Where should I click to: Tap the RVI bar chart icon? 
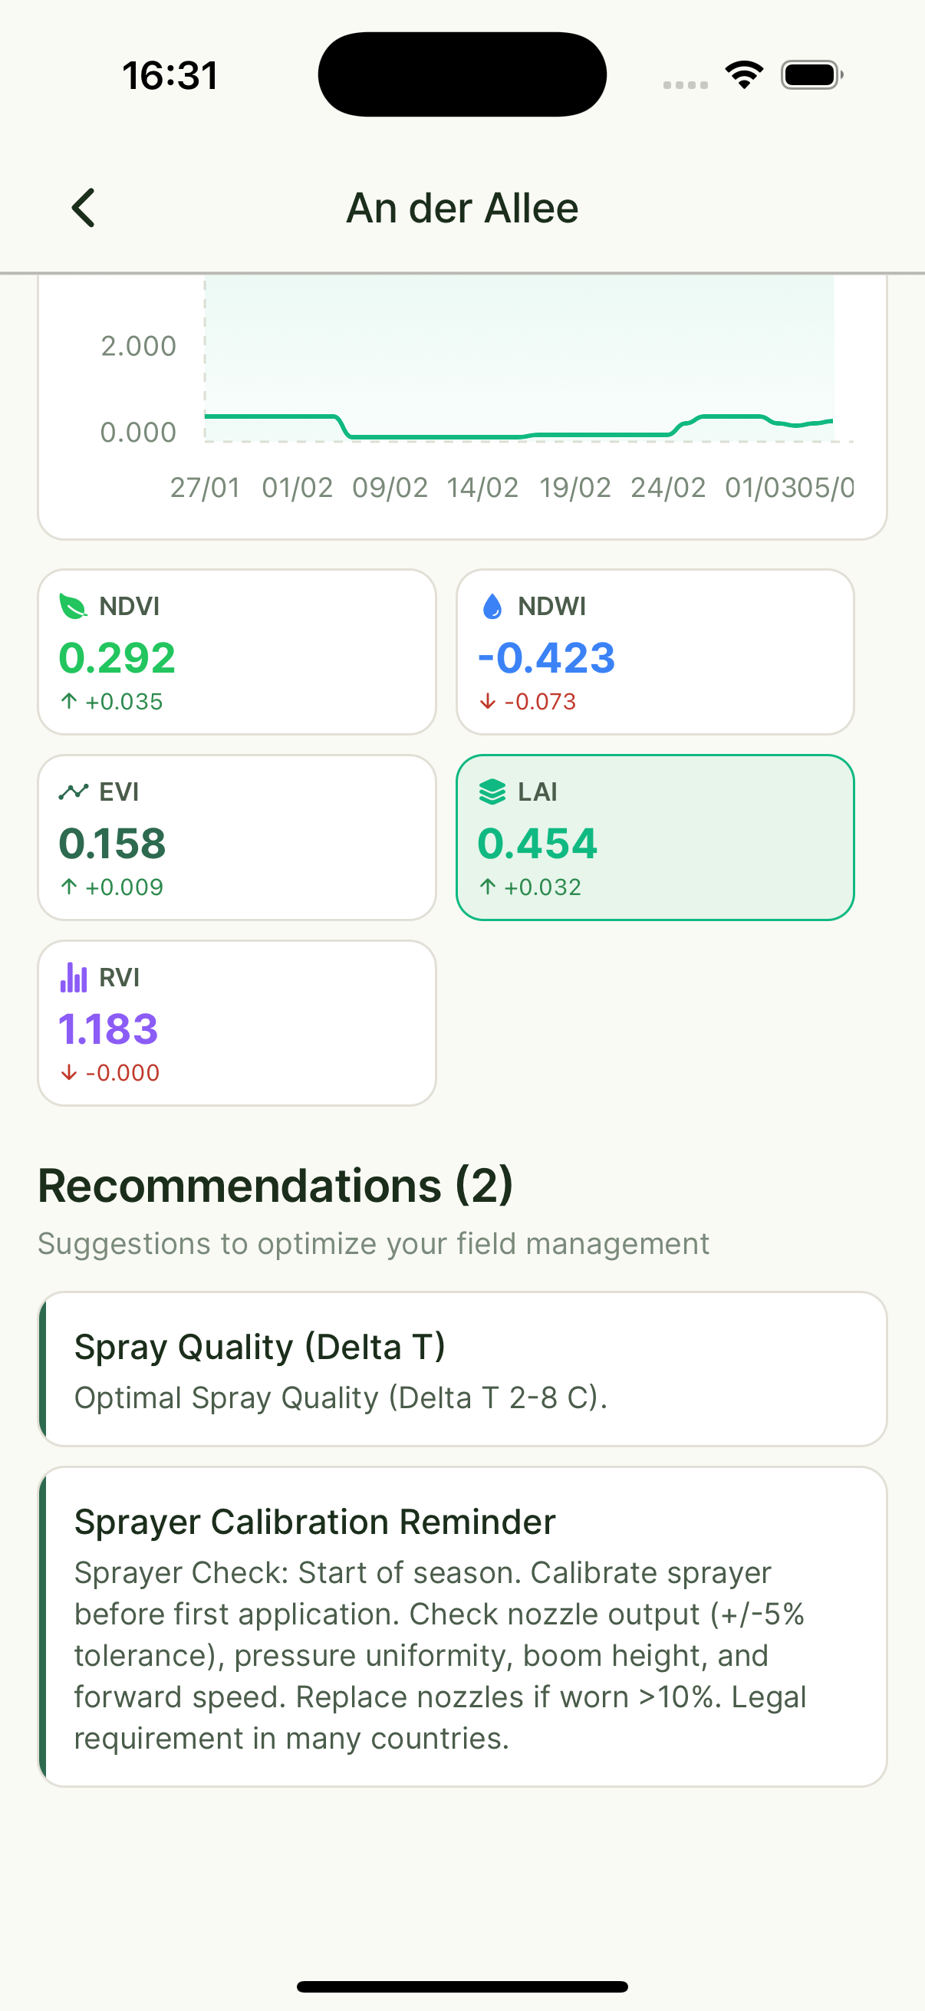coord(73,977)
